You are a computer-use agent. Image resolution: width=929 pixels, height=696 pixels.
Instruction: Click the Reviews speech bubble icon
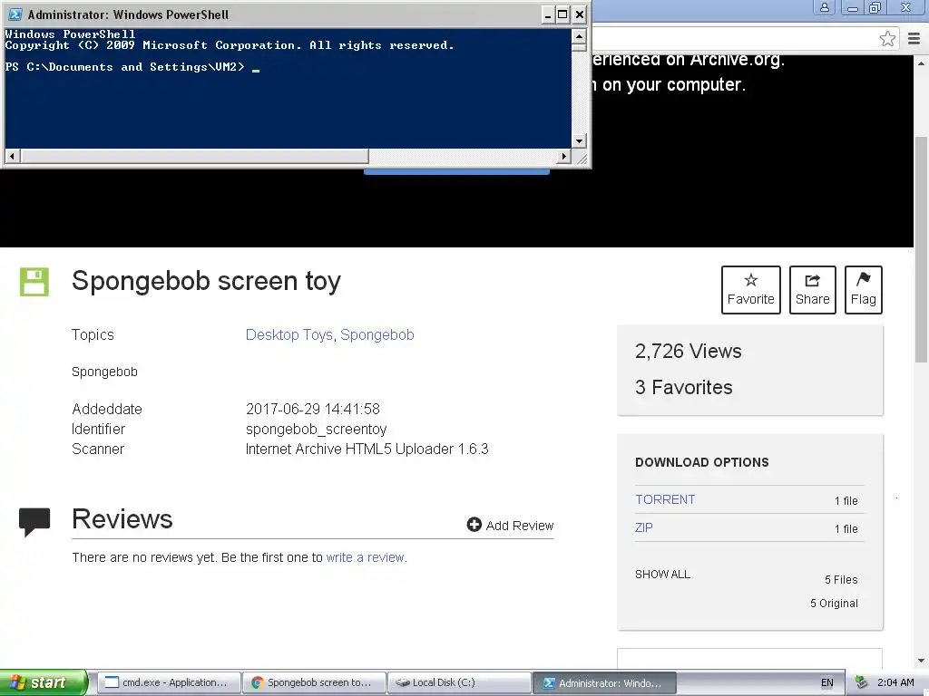point(34,521)
